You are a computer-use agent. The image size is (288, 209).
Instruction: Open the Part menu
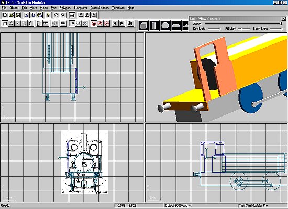[x=53, y=8]
